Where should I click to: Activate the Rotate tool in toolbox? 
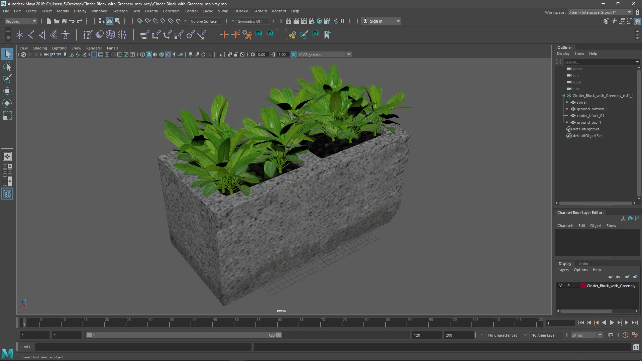point(7,103)
